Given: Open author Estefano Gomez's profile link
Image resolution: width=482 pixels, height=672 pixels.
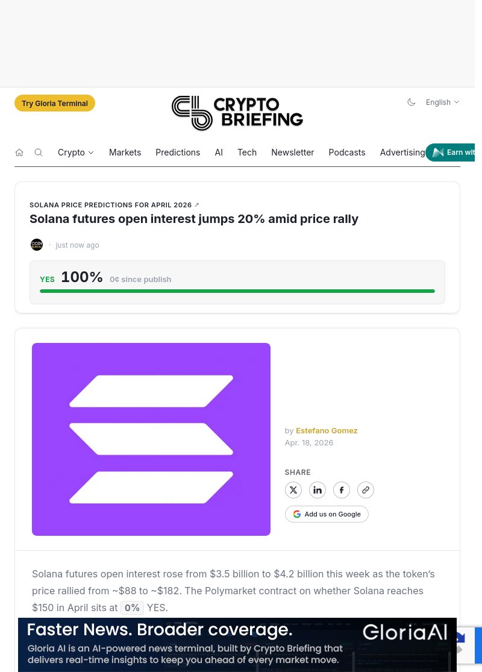Looking at the screenshot, I should (x=327, y=430).
